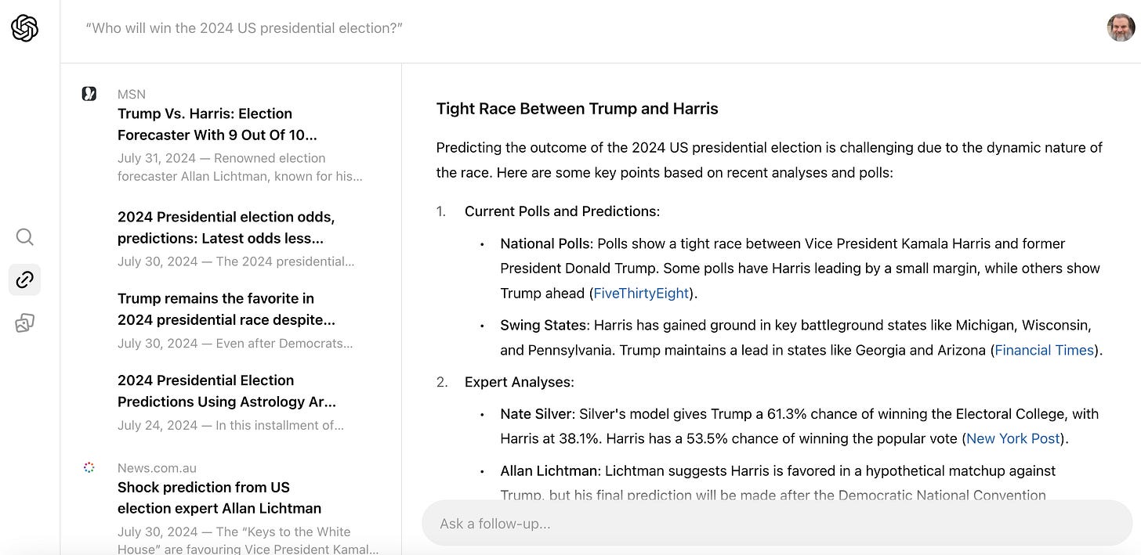Open the search icon in sidebar

[25, 237]
